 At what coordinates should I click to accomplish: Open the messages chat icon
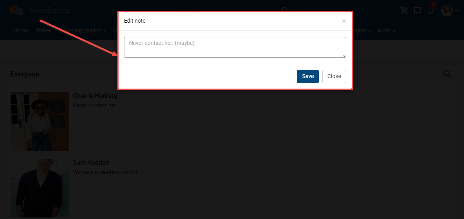point(417,11)
